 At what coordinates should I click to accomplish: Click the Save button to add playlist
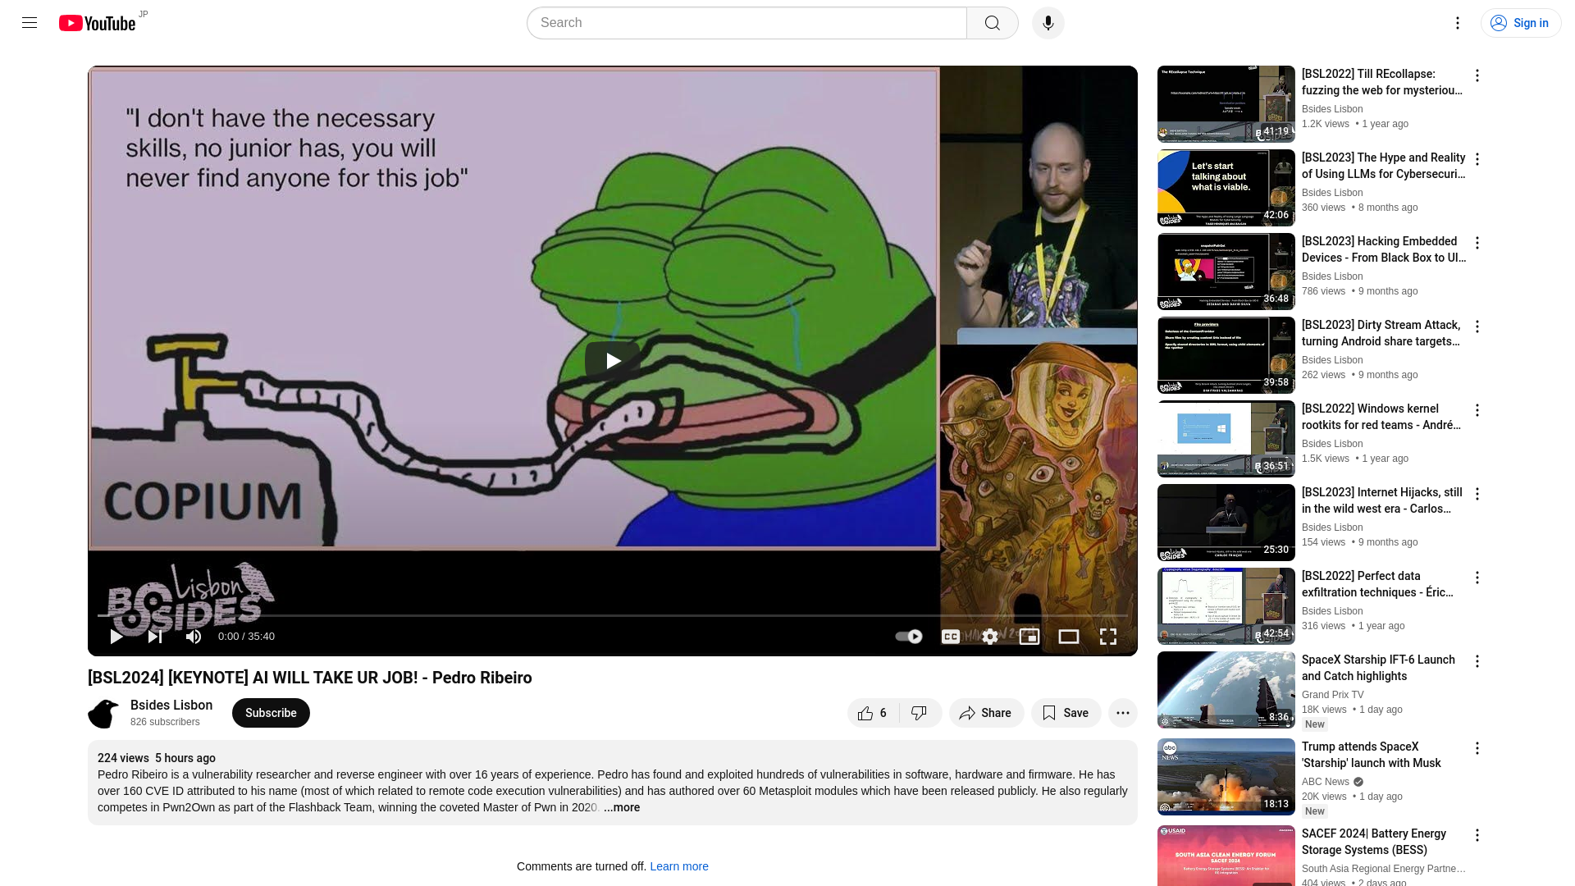click(x=1066, y=712)
